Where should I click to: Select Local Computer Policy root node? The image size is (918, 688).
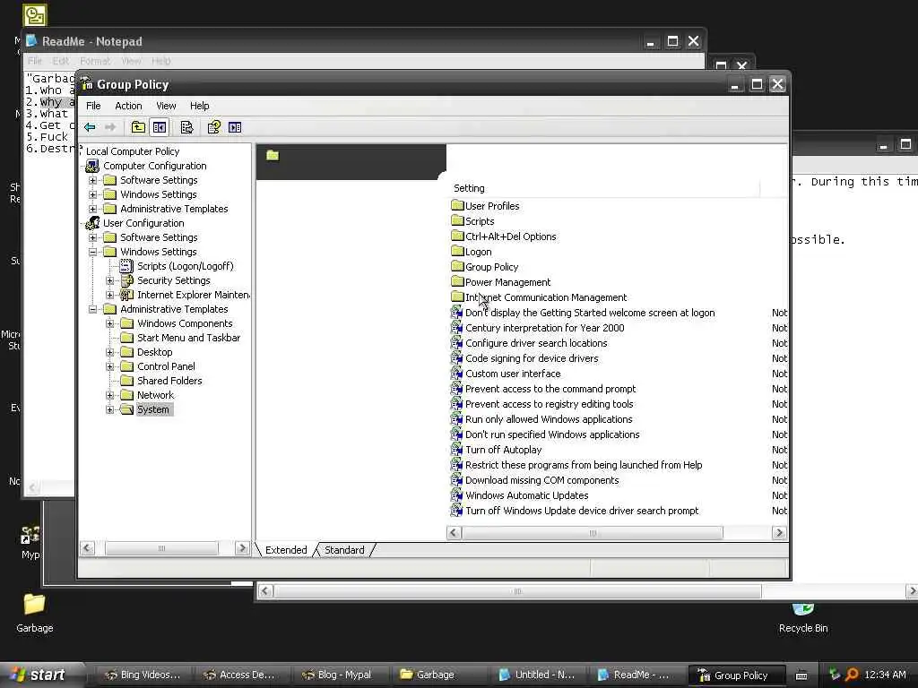[133, 151]
